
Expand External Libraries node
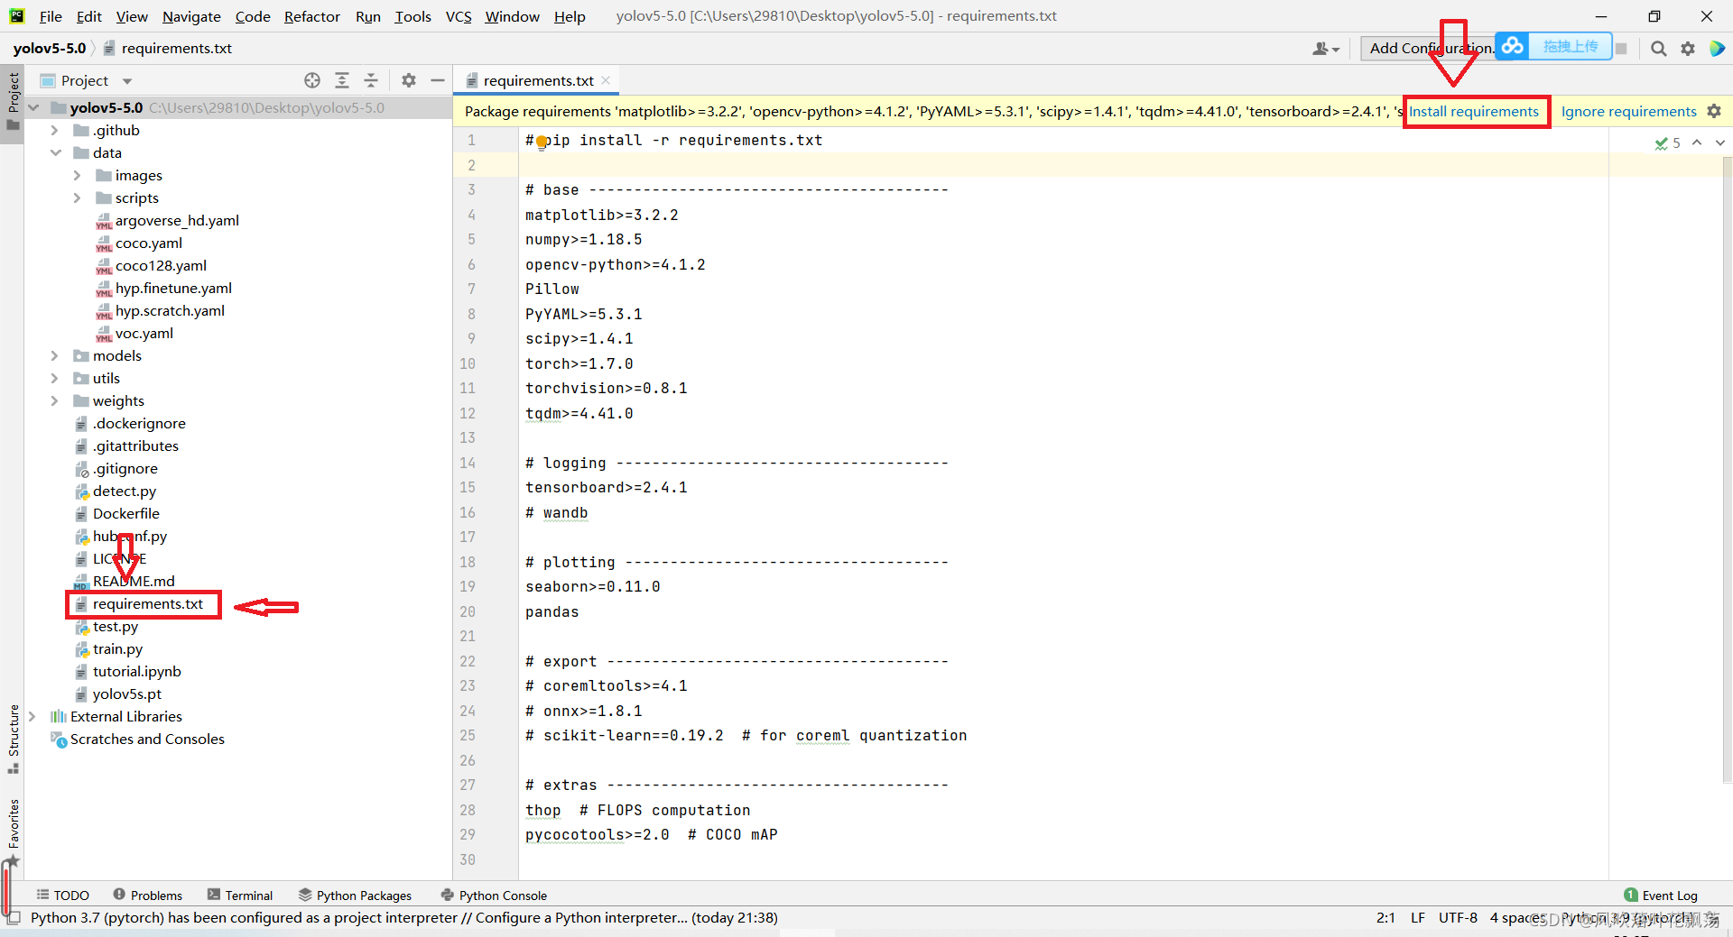coord(32,716)
